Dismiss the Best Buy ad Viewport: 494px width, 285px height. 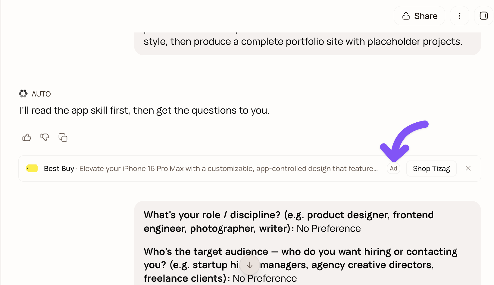[468, 168]
